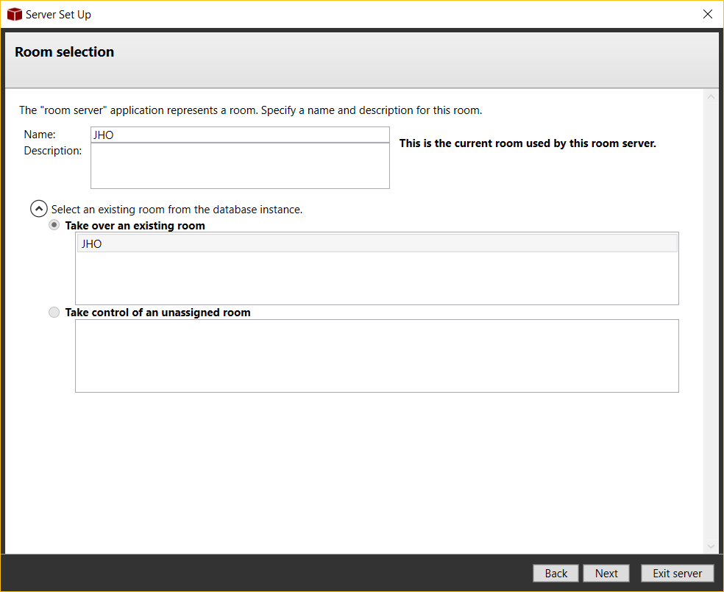Screen dimensions: 724x592
Task: Click the empty unassigned room list box
Action: point(377,356)
